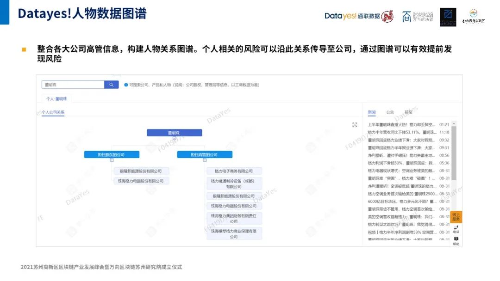The image size is (500, 281).
Task: Select the 个人公司关系 tab
Action: pos(53,112)
